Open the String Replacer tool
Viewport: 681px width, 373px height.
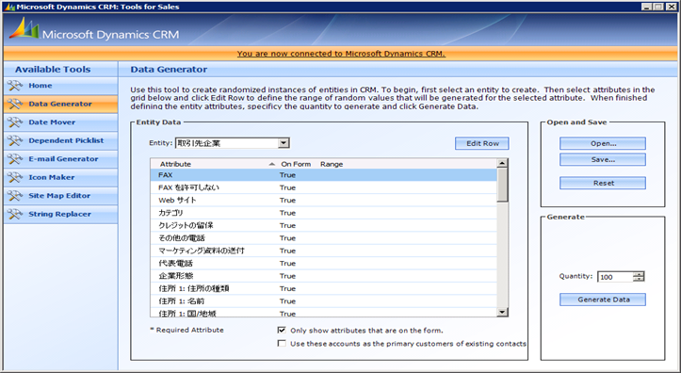point(61,214)
